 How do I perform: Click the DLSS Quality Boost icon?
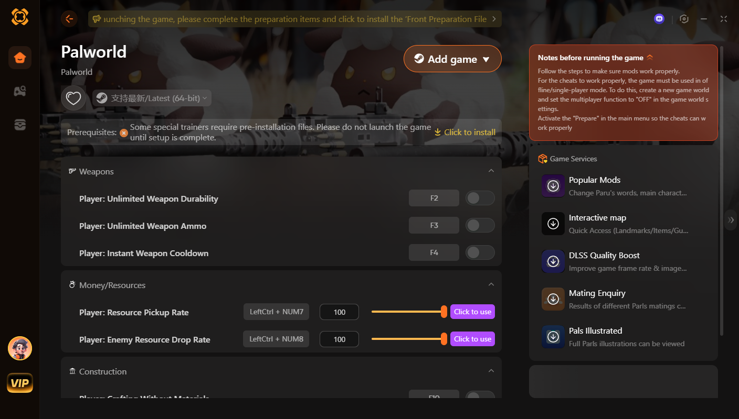[553, 261]
